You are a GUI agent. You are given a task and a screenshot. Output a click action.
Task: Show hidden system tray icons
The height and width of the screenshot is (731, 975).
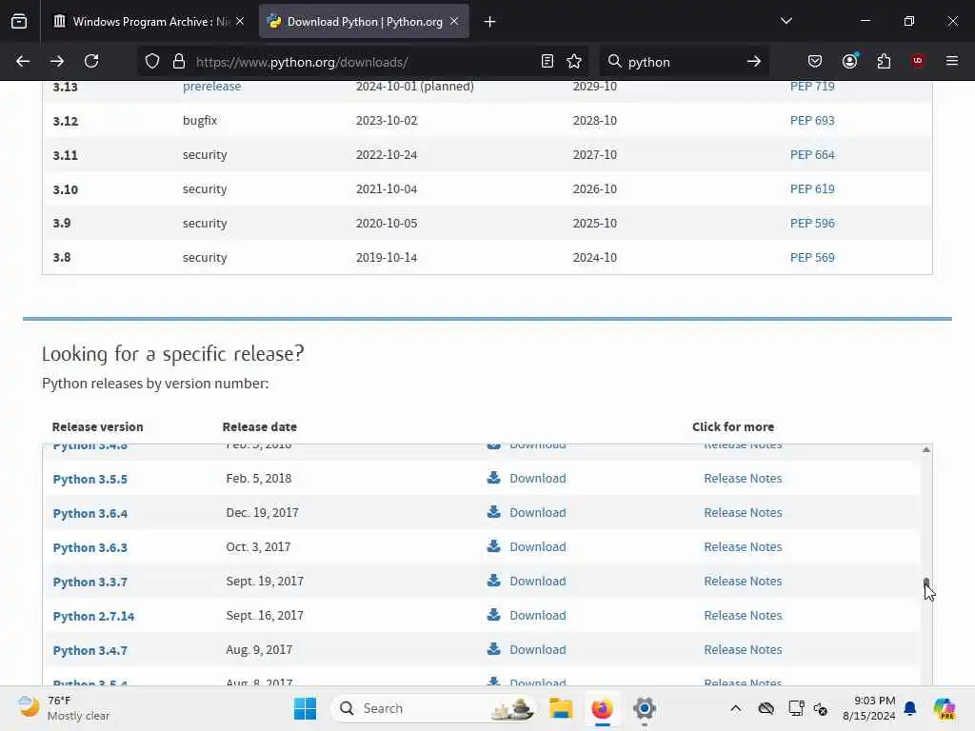[x=736, y=708]
